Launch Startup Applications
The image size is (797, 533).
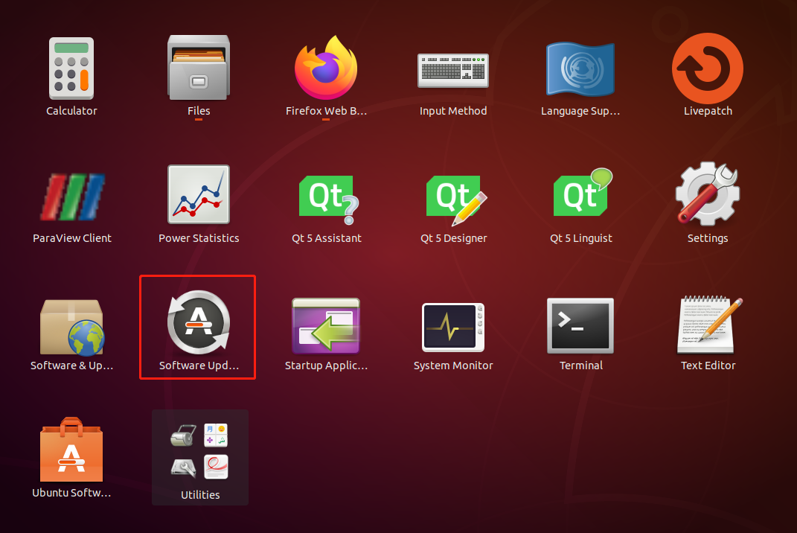point(326,325)
